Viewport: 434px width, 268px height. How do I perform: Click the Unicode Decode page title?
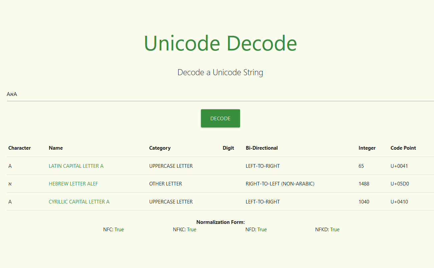[x=220, y=43]
